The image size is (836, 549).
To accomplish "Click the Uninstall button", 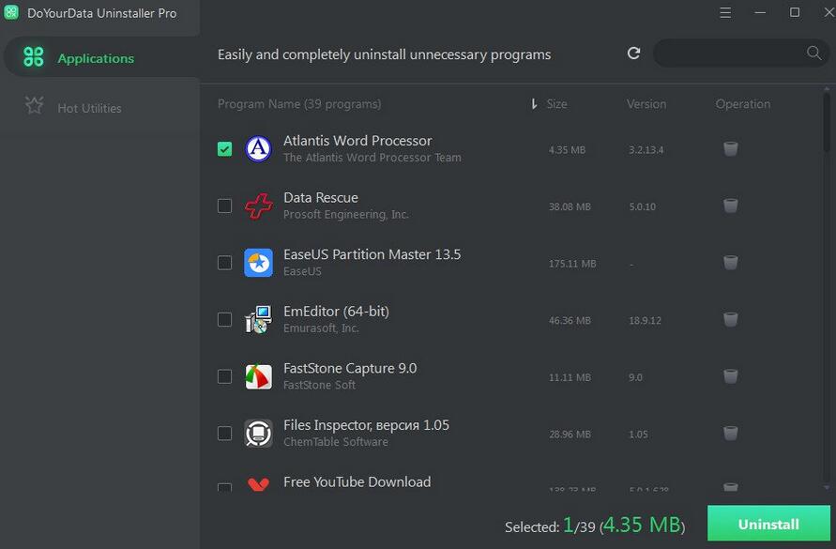I will 768,524.
